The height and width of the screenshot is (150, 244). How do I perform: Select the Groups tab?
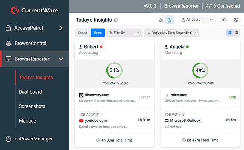(83, 33)
